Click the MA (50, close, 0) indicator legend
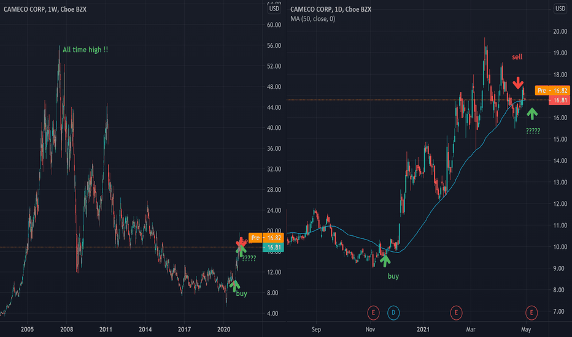Viewport: 572px width, 337px height. click(x=312, y=19)
